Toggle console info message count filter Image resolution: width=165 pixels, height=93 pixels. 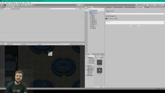[77, 9]
